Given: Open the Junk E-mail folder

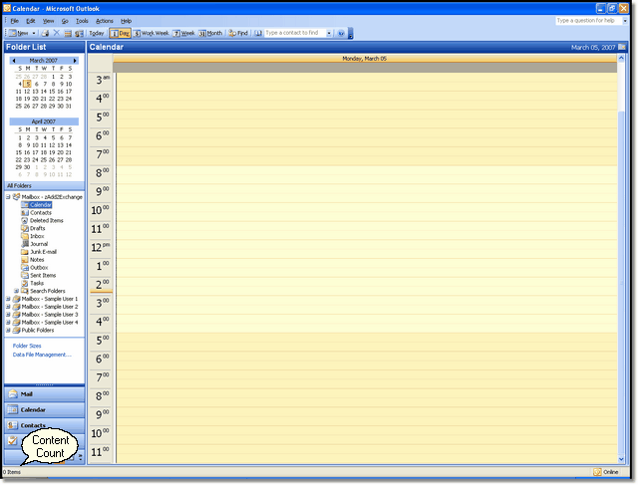Looking at the screenshot, I should [x=43, y=252].
